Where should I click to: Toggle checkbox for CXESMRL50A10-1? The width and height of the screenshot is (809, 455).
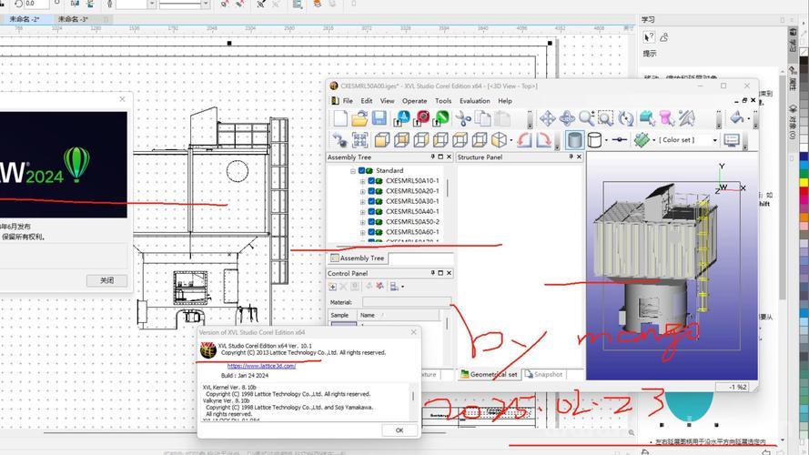pos(371,180)
